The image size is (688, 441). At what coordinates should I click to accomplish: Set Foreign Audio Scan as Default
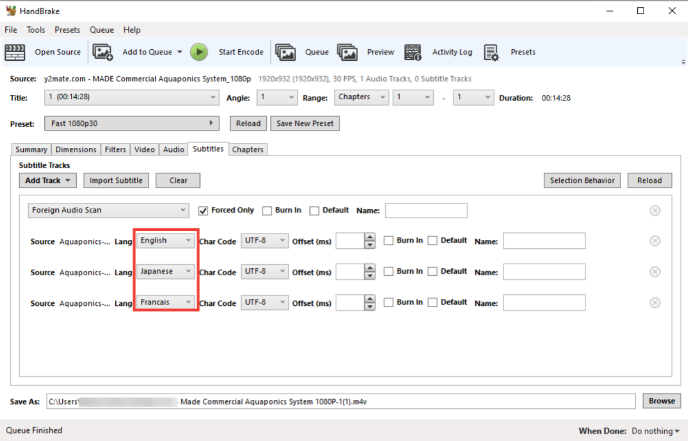[314, 211]
